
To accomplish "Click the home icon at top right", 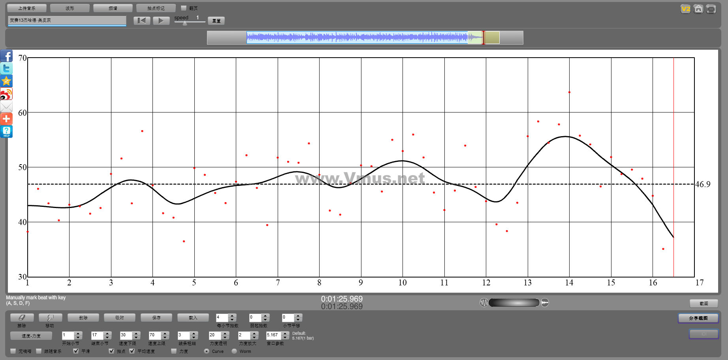I will (x=698, y=9).
